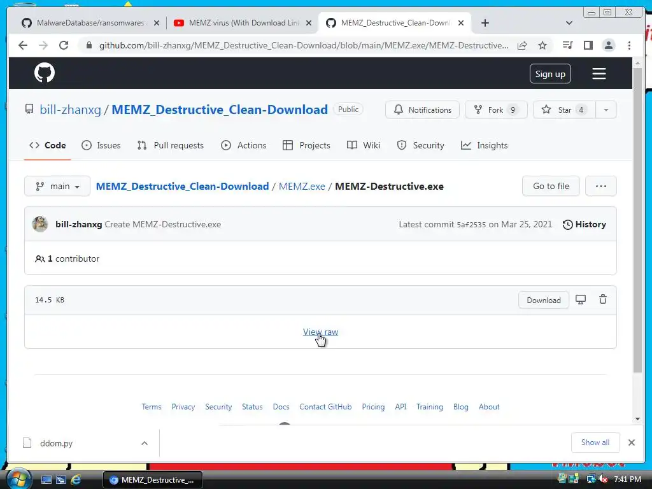Screen dimensions: 652x489
Task: Click the share page icon in address bar
Action: coord(522,45)
